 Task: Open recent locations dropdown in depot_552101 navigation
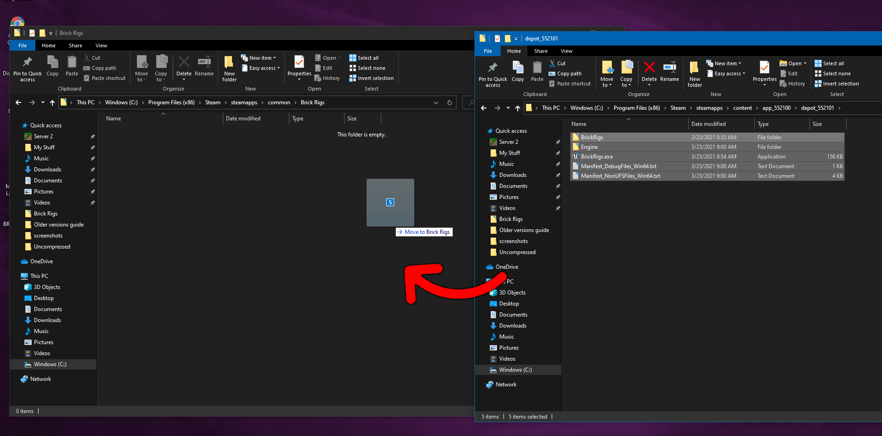[508, 108]
